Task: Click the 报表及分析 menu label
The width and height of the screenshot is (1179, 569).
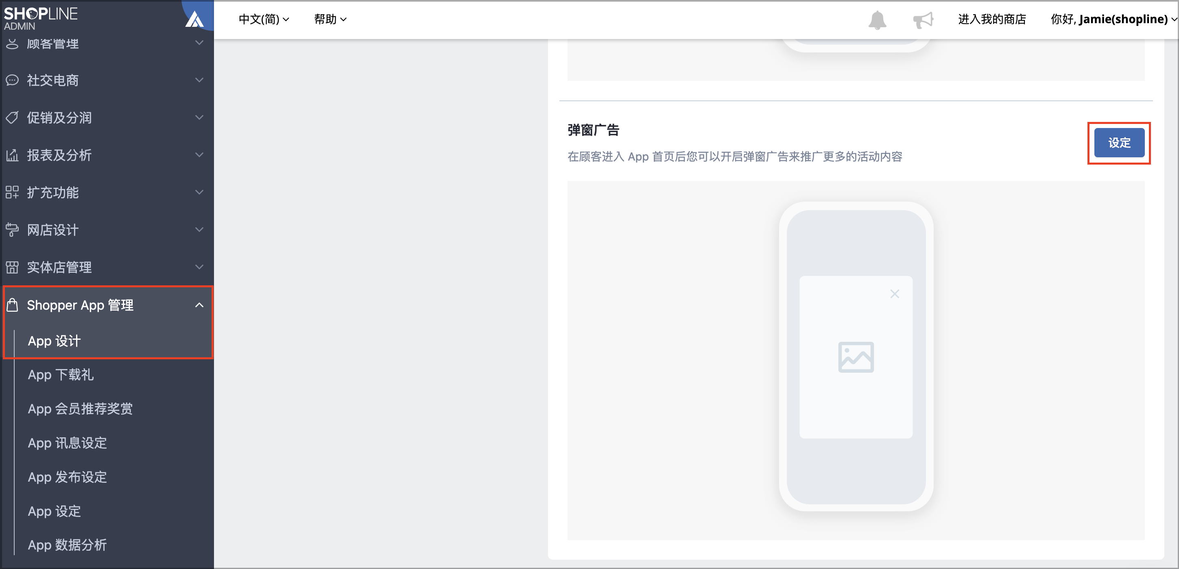Action: click(x=59, y=156)
